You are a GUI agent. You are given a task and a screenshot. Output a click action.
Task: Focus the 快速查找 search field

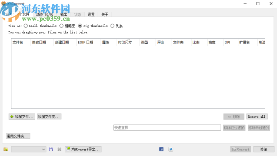[167, 127]
